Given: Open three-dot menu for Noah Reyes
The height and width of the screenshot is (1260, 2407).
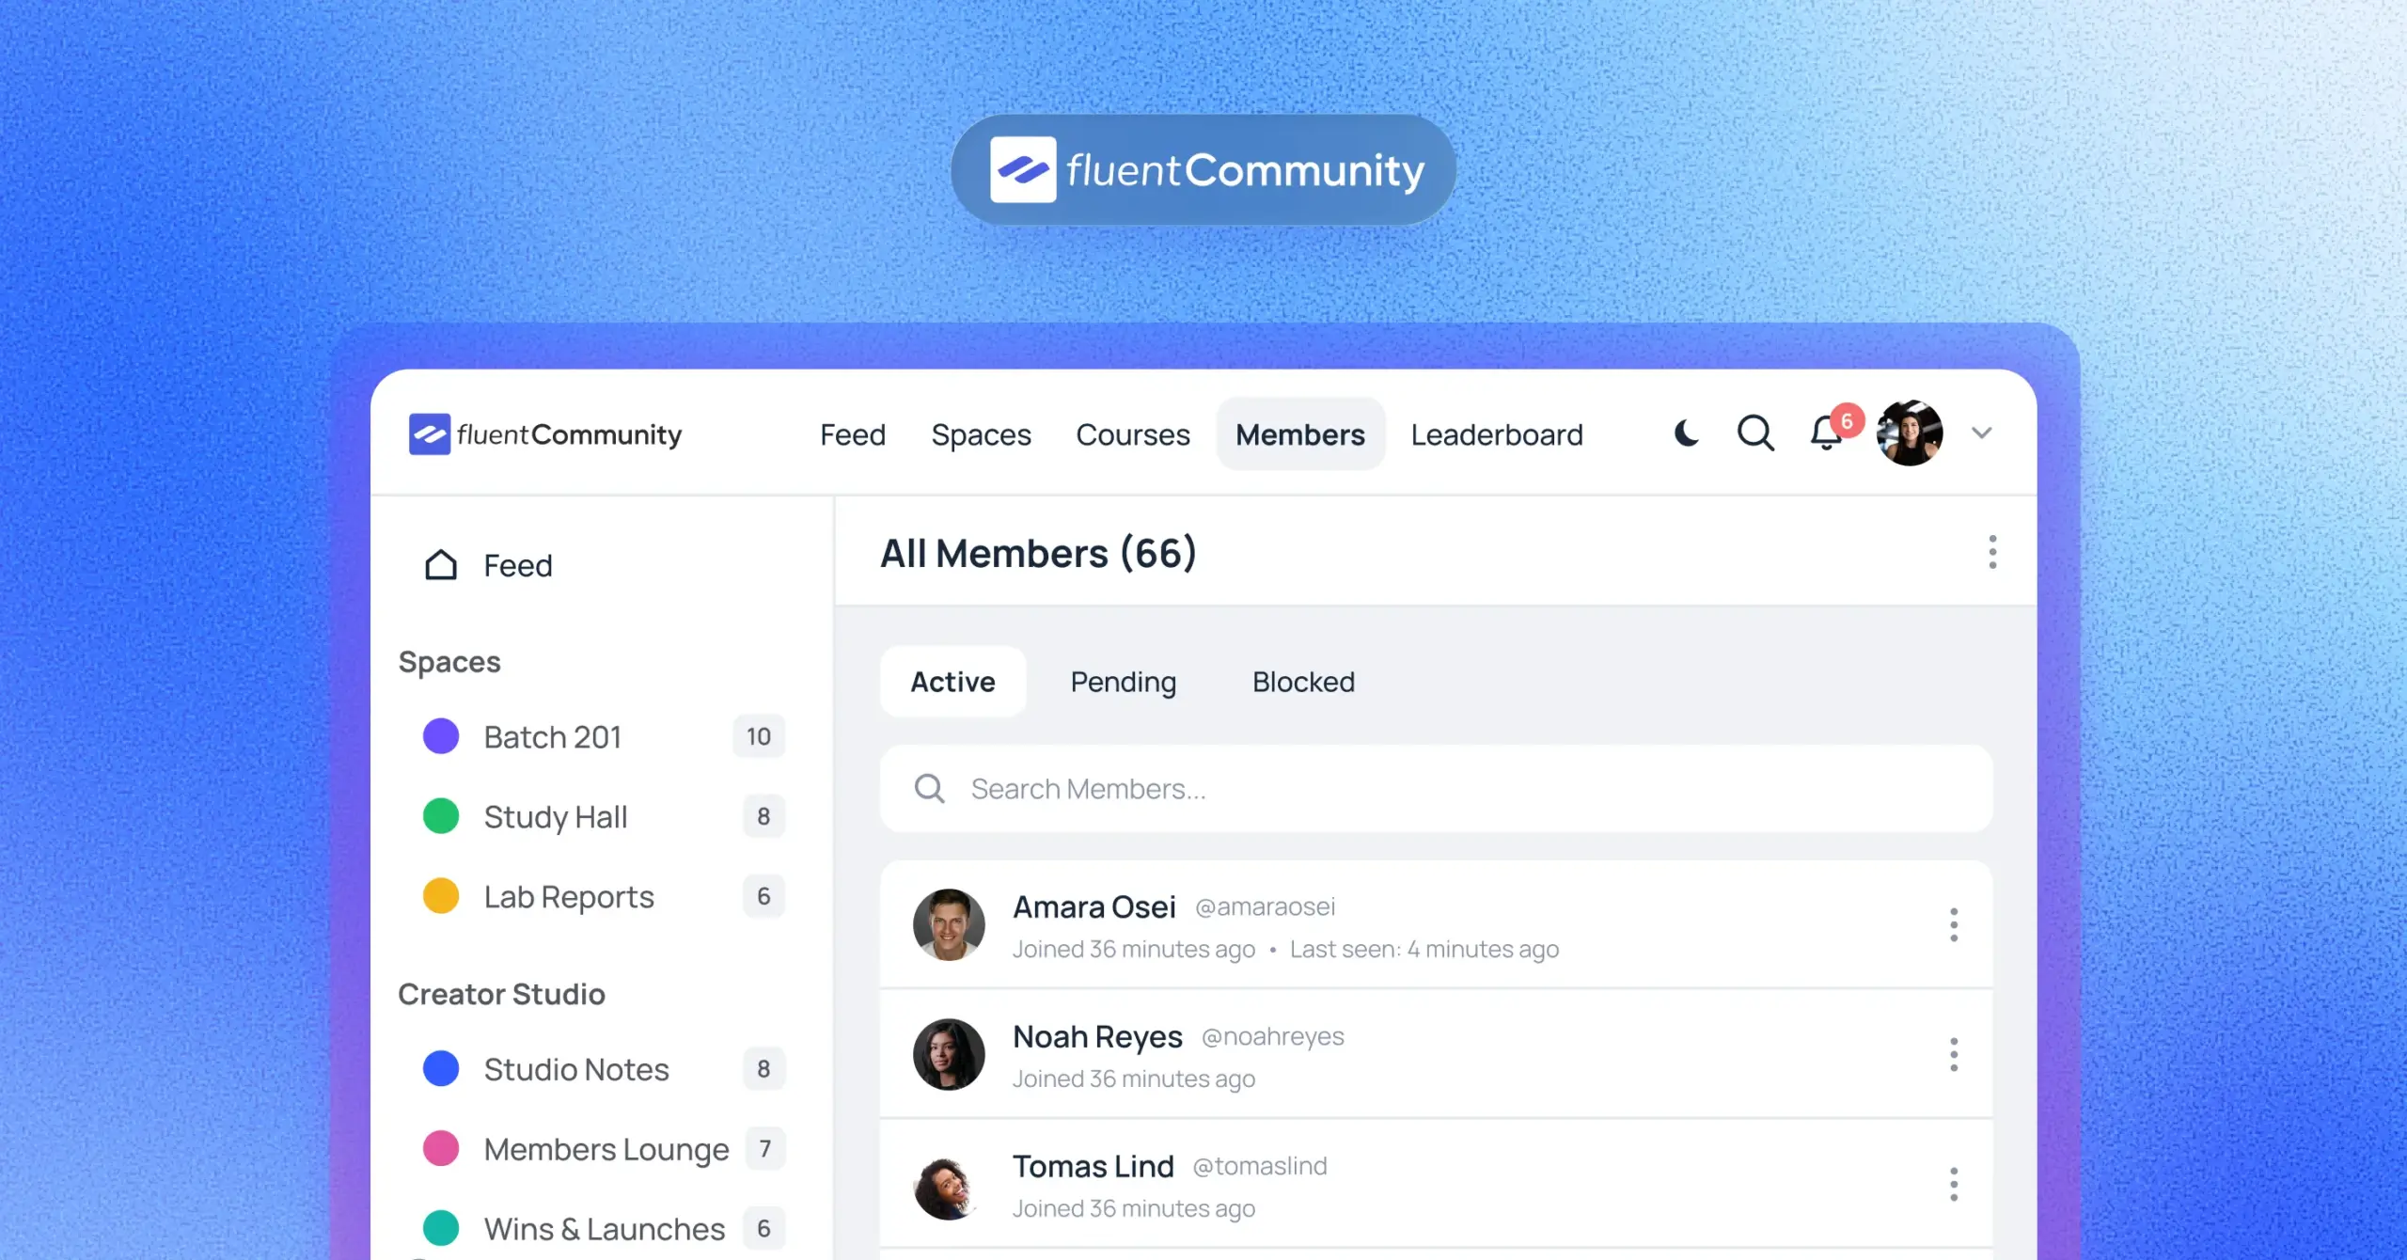Looking at the screenshot, I should [x=1954, y=1054].
